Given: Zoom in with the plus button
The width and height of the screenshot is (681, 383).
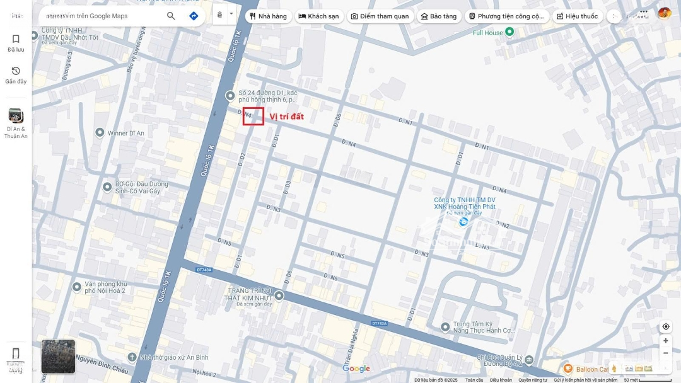Looking at the screenshot, I should click(665, 341).
